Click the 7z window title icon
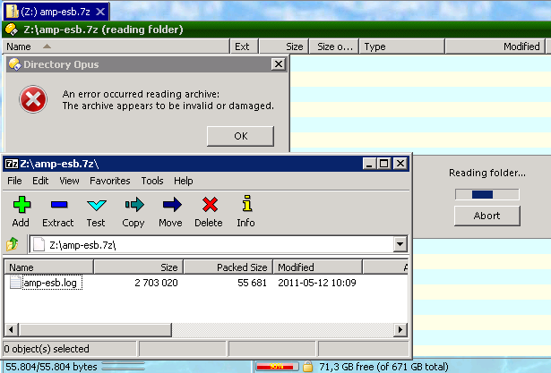The height and width of the screenshot is (373, 551). point(12,164)
